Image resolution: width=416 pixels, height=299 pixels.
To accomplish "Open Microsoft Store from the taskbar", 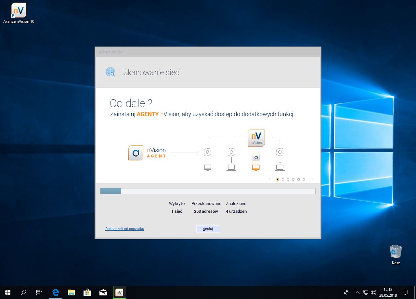I will (x=87, y=292).
